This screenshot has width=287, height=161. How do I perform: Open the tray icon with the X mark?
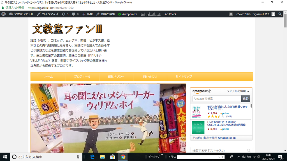[x=259, y=157]
